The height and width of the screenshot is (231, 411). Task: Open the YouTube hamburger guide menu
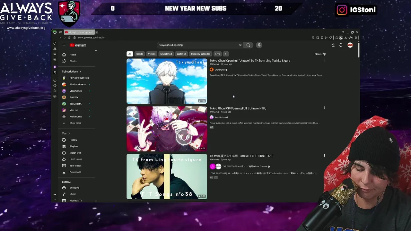tap(64, 45)
